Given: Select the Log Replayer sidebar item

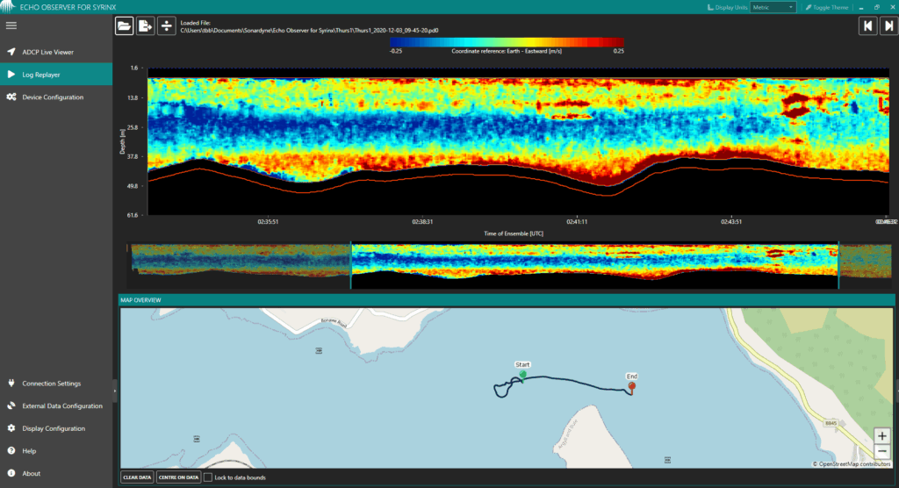Looking at the screenshot, I should tap(56, 75).
